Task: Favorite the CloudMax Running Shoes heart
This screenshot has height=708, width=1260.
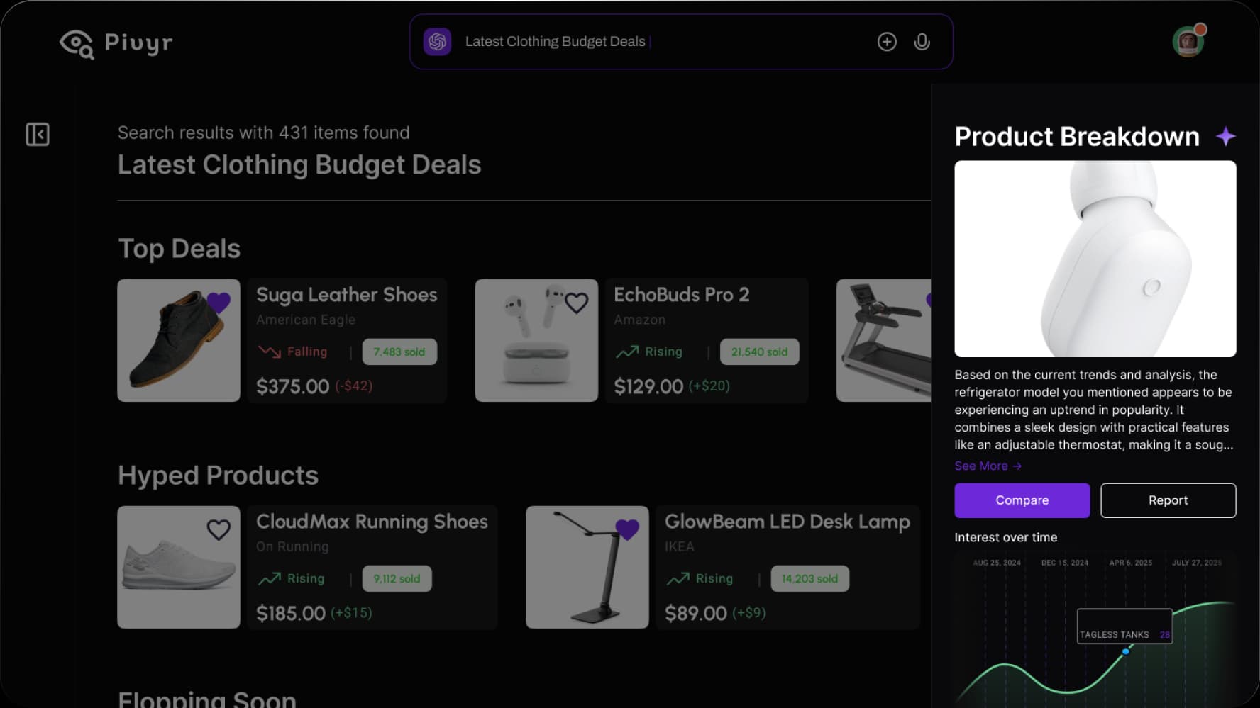Action: click(219, 530)
